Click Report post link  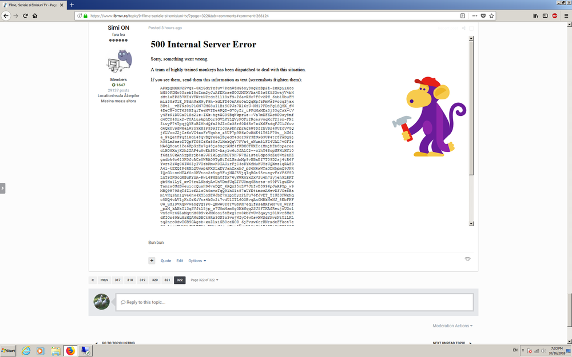448,28
